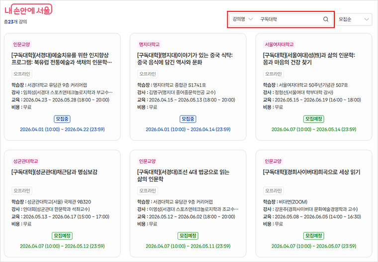Click recruitment period ending 2026.05.07 (23:59)

click(x=314, y=246)
